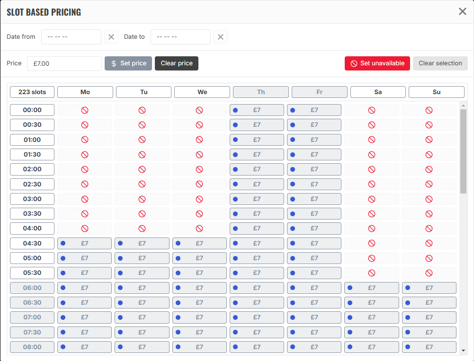Select the 02:30 time row

coord(32,184)
